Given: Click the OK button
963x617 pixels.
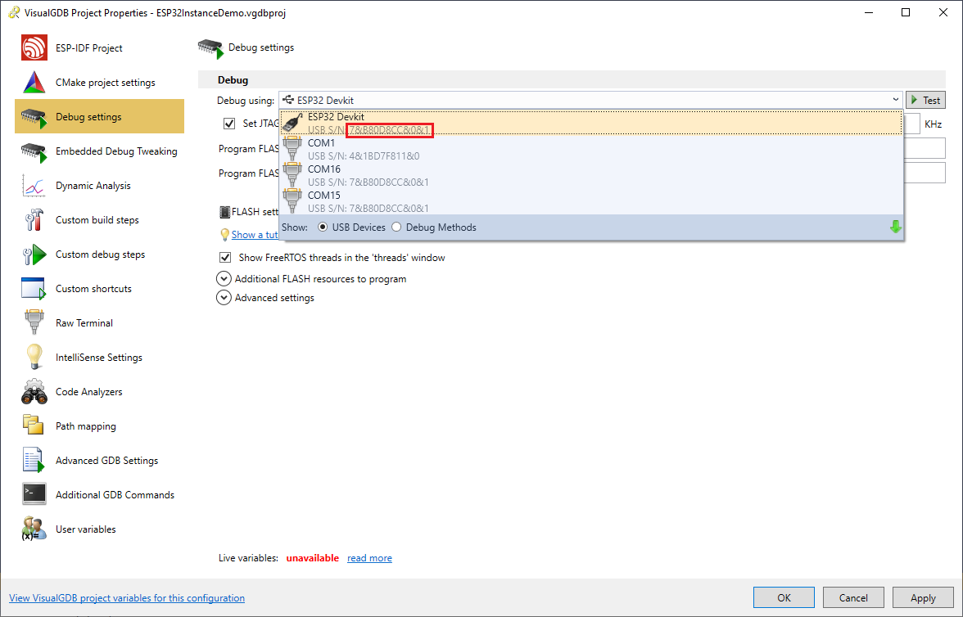Looking at the screenshot, I should click(x=784, y=597).
